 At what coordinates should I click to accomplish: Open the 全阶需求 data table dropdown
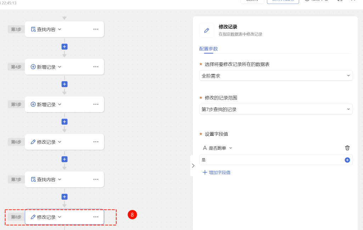click(x=276, y=76)
